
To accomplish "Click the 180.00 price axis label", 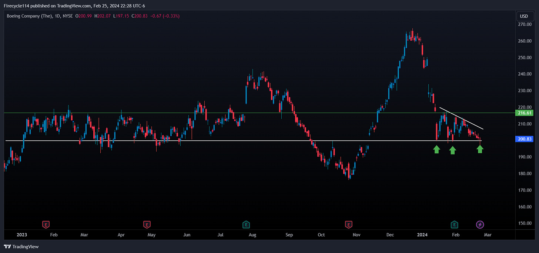I will pos(525,174).
